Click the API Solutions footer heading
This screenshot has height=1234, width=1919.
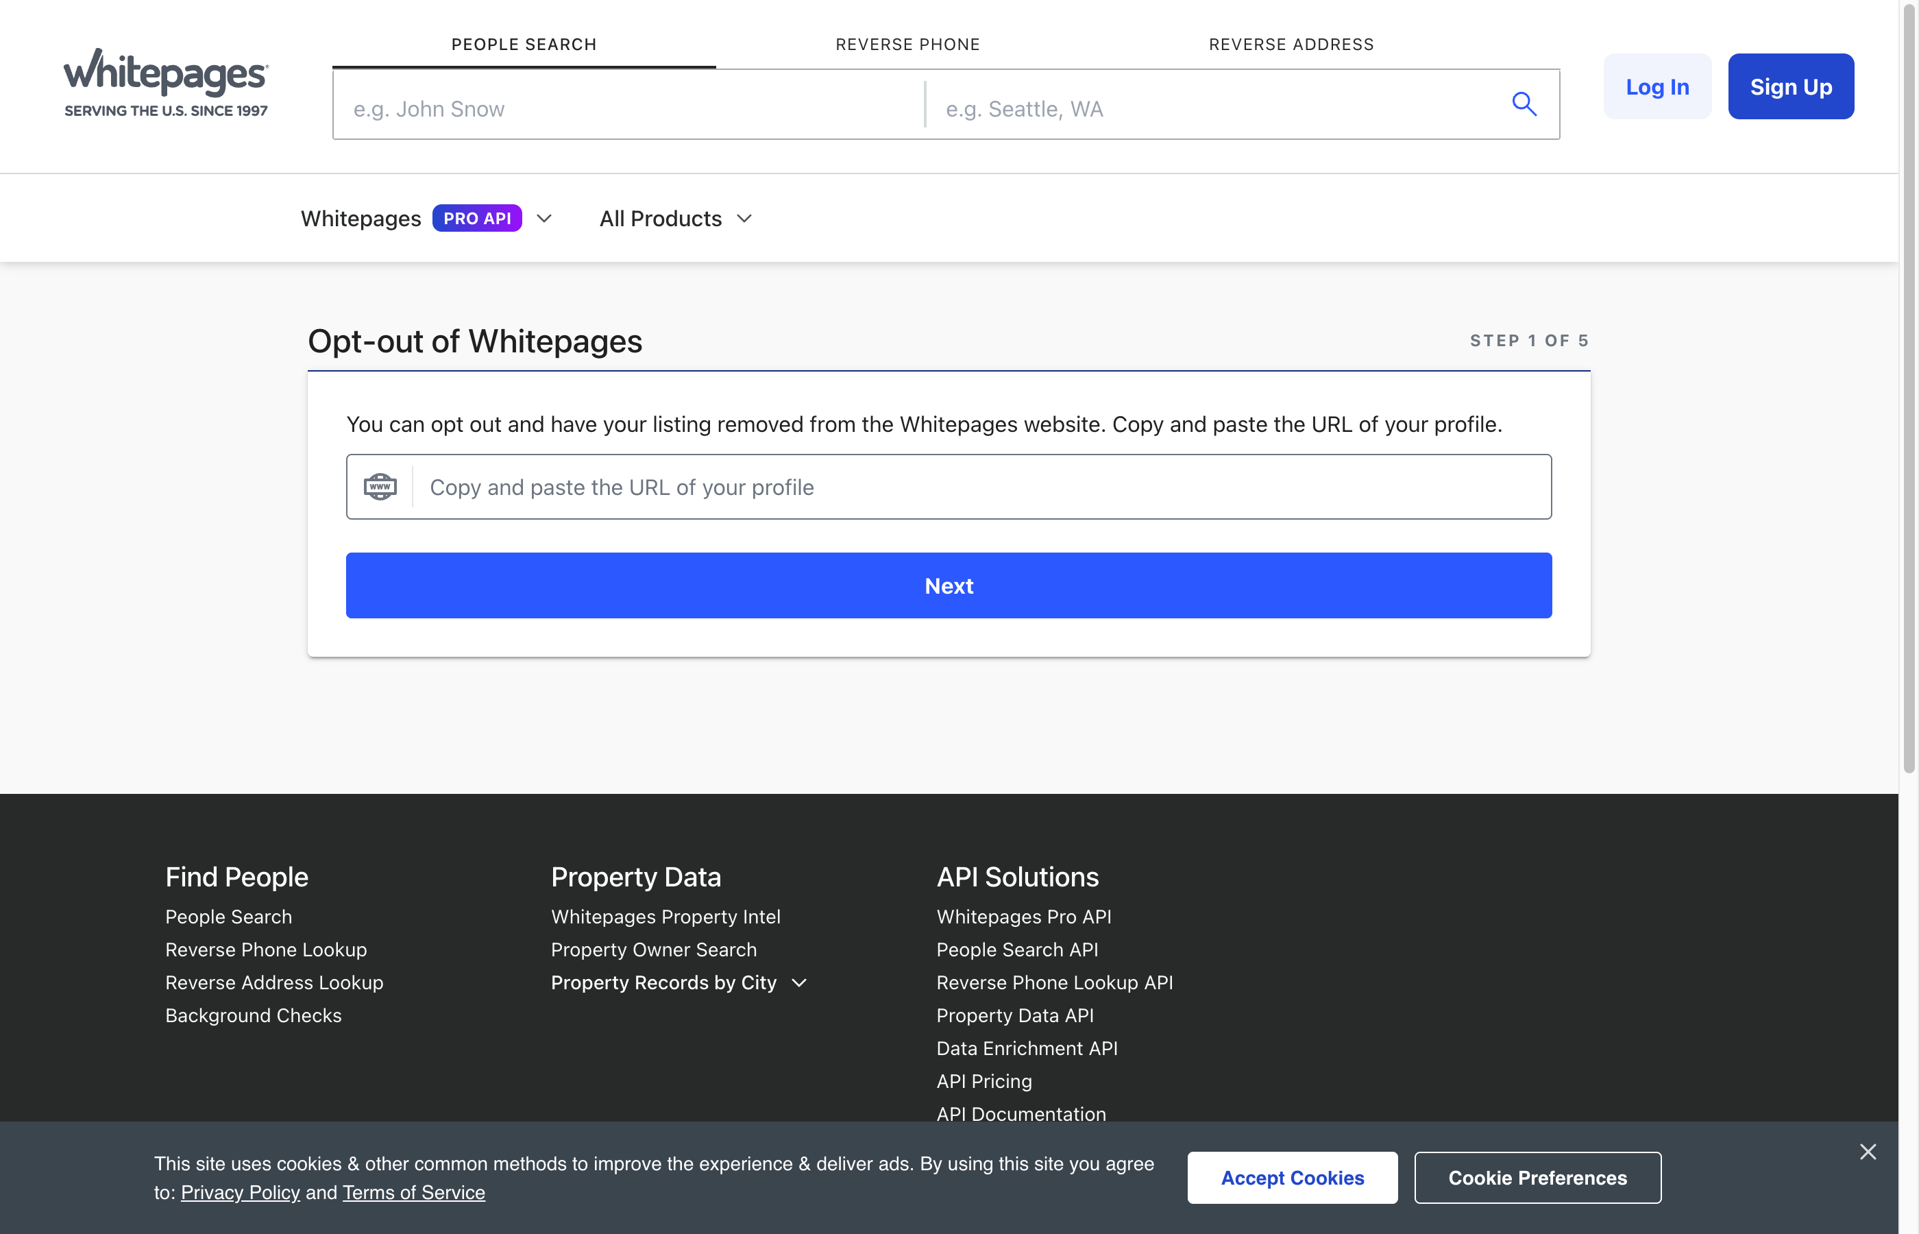pos(1017,877)
